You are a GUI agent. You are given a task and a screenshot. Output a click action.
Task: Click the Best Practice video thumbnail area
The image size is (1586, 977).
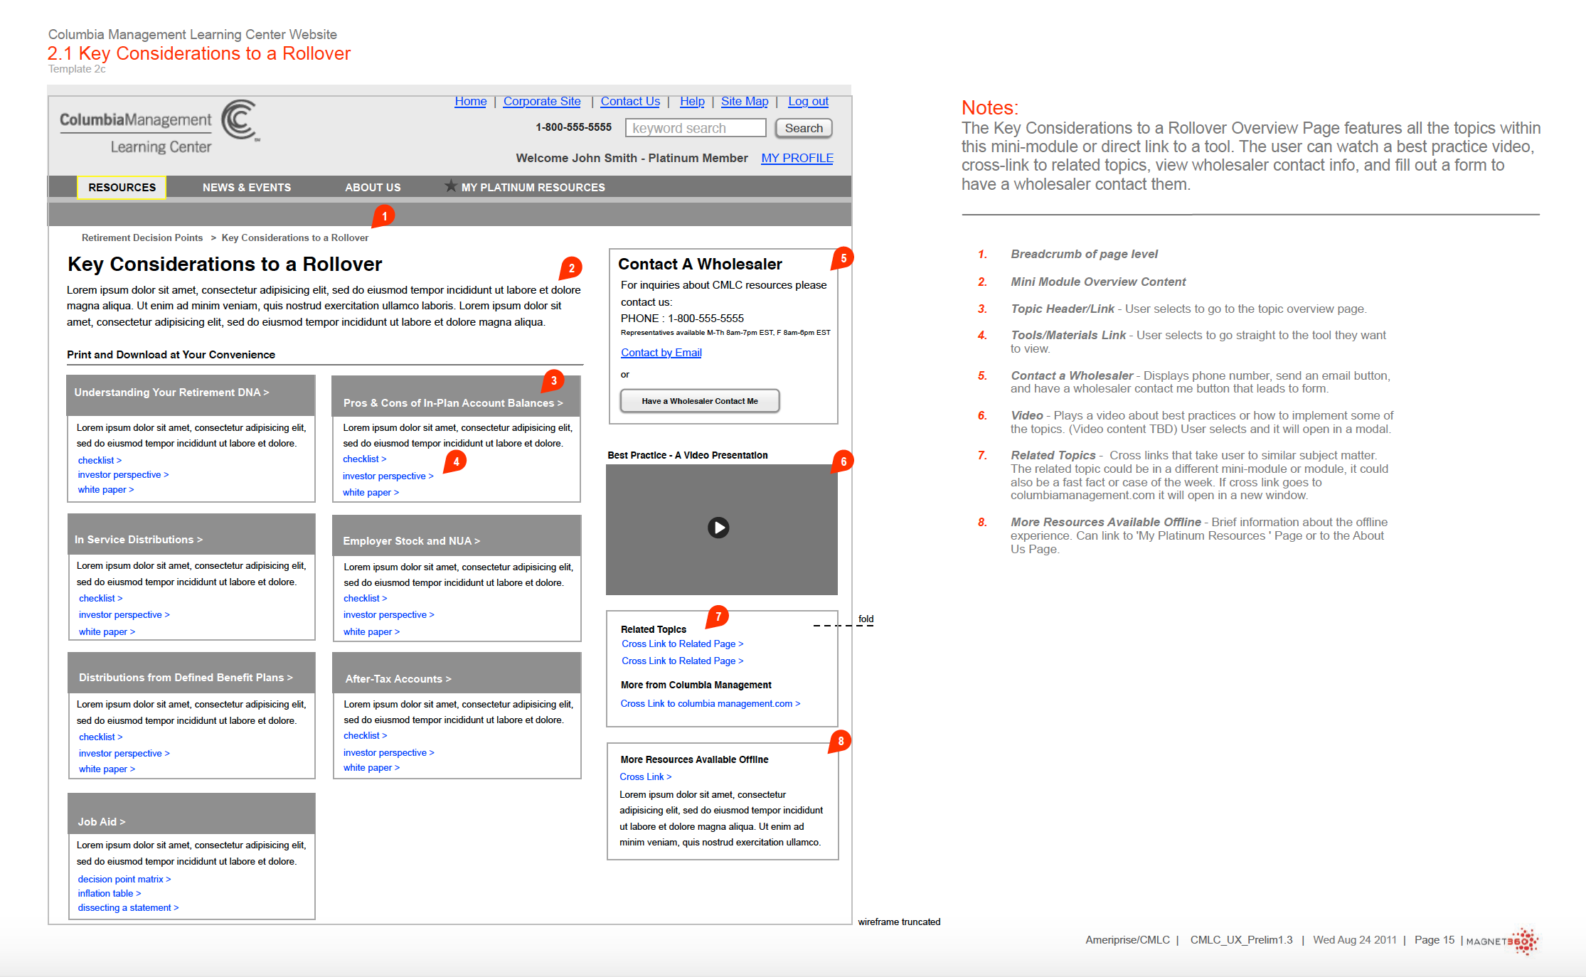pos(722,530)
